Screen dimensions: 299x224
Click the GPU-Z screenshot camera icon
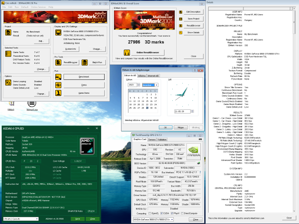200,139
